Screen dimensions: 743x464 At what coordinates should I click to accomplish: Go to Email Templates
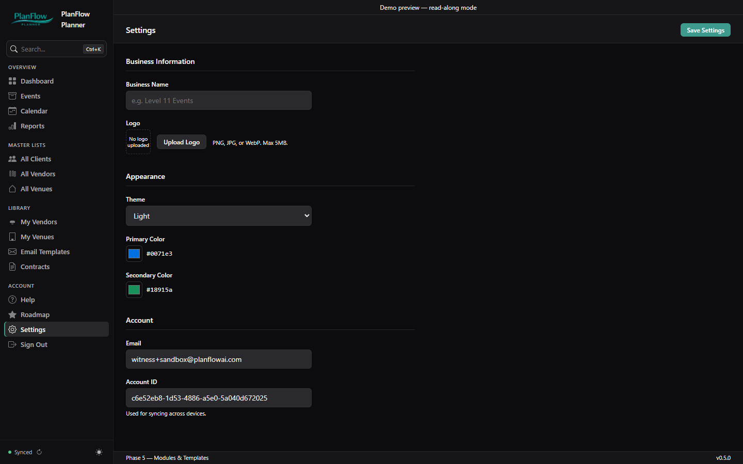click(57, 252)
